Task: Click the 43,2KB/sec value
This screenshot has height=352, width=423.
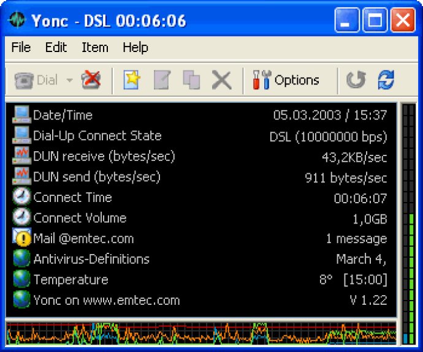Action: (354, 157)
